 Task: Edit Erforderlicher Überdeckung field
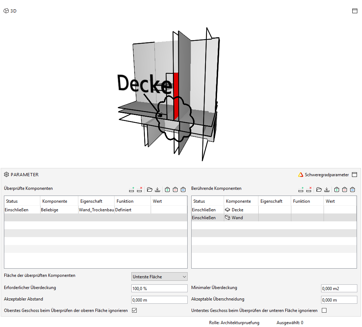[x=159, y=288]
